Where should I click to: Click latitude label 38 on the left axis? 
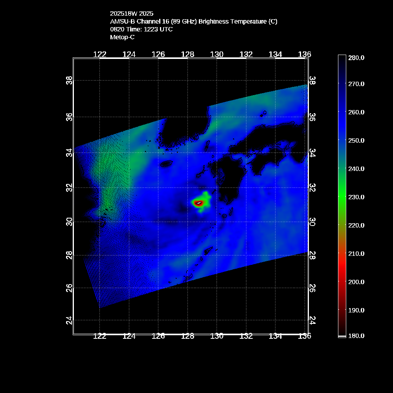pos(69,81)
